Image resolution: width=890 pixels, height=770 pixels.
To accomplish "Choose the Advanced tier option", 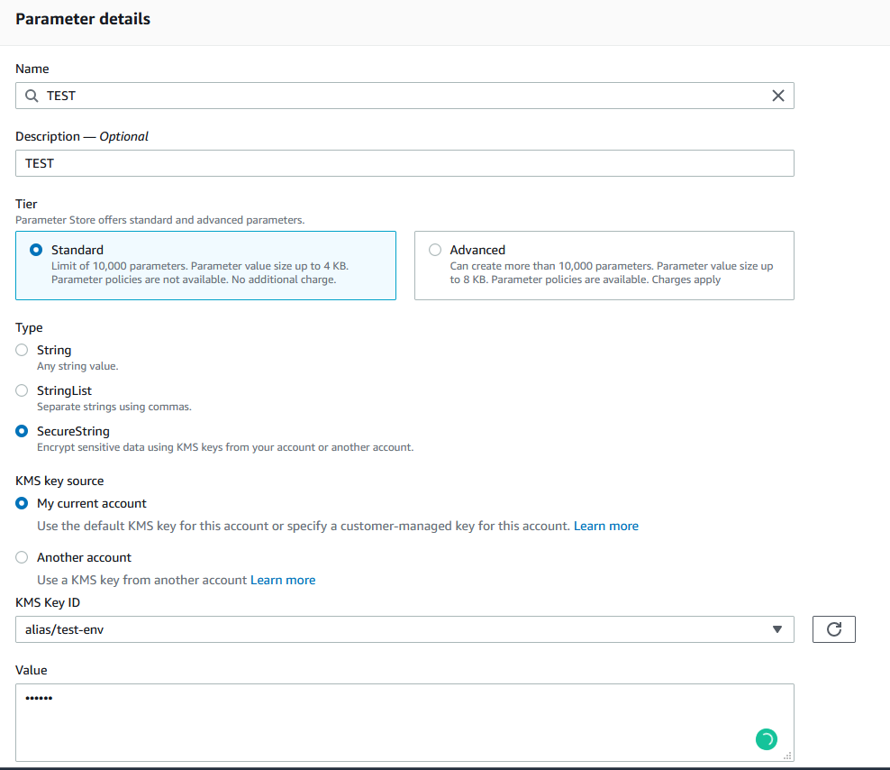I will click(435, 250).
